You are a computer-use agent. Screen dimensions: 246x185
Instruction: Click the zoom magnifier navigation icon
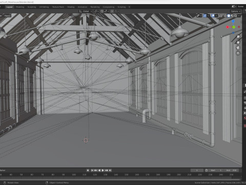238,37
